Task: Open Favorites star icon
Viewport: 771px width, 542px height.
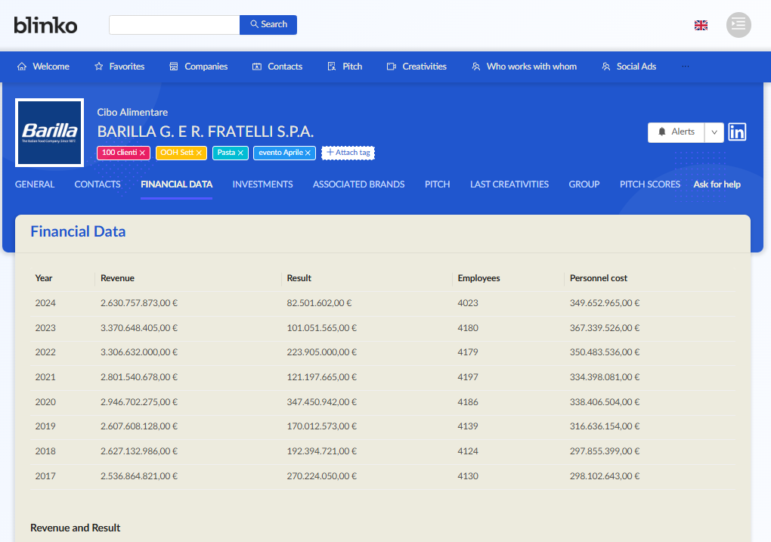Action: click(99, 67)
